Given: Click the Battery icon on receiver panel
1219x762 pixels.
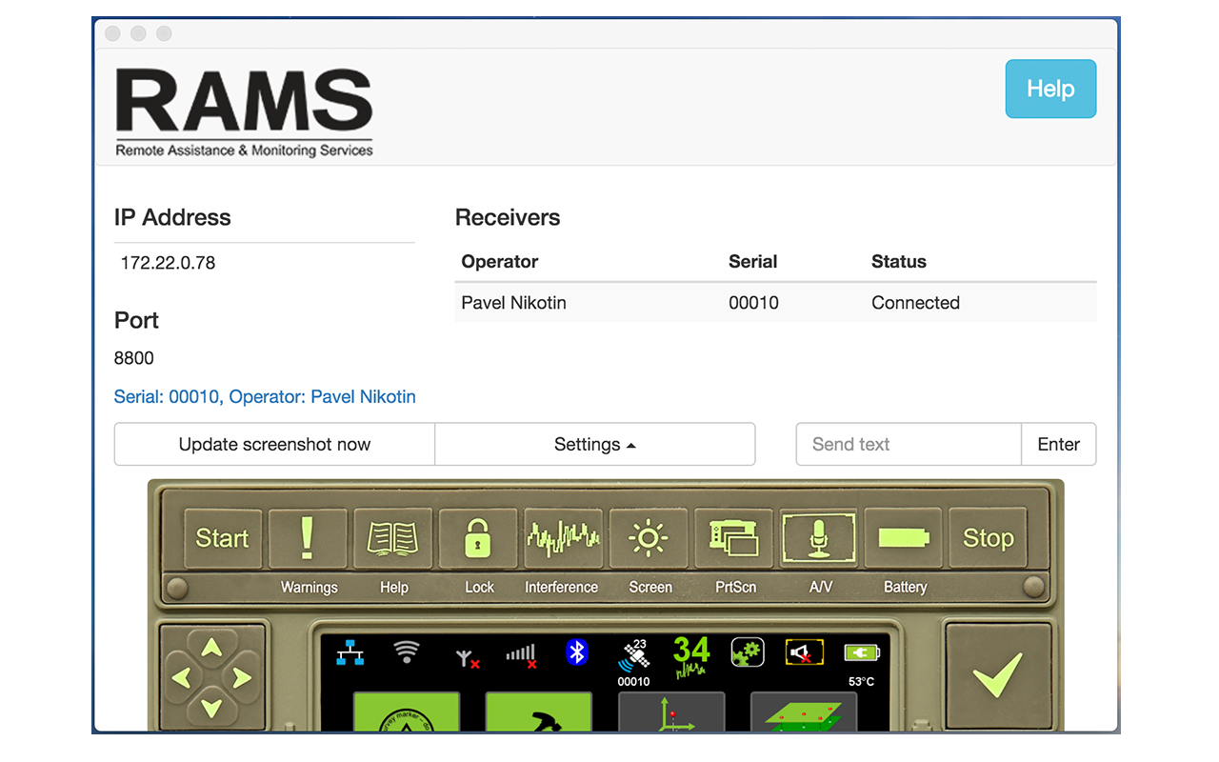Looking at the screenshot, I should [x=904, y=538].
